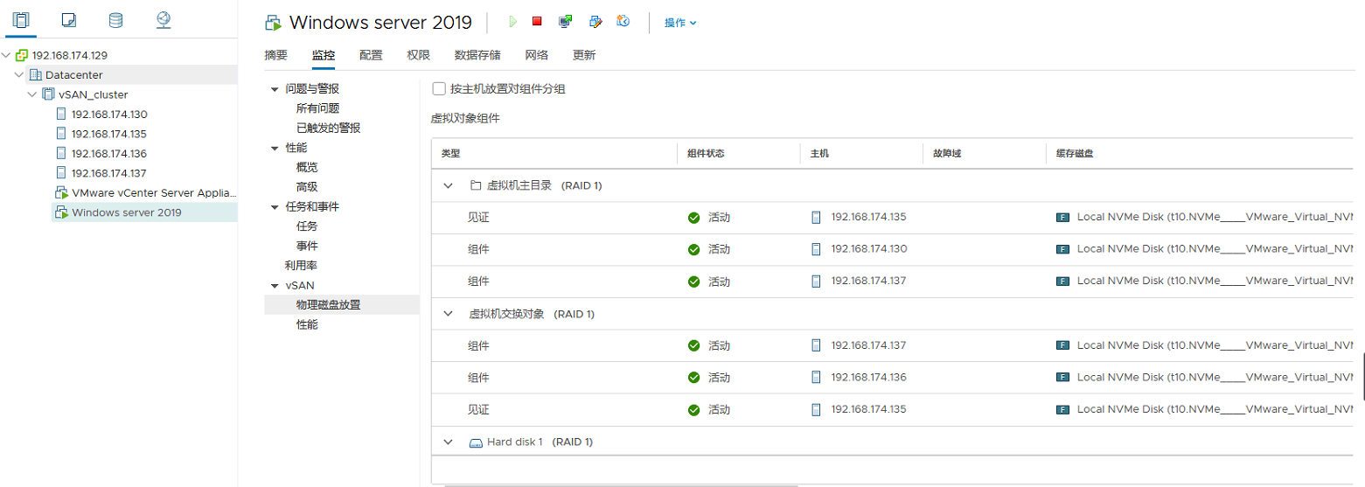1365x487 pixels.
Task: Collapse the 任务和事件 section
Action: [275, 207]
